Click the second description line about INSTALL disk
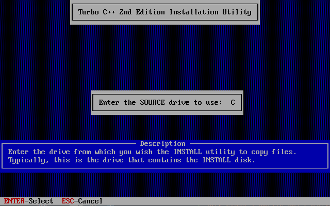Image resolution: width=330 pixels, height=206 pixels. 131,160
